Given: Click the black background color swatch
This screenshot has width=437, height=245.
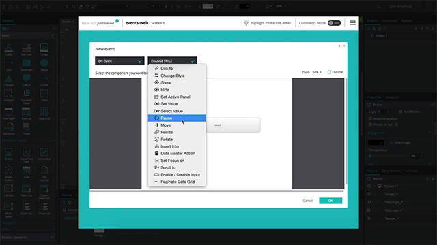Looking at the screenshot, I should [376, 142].
